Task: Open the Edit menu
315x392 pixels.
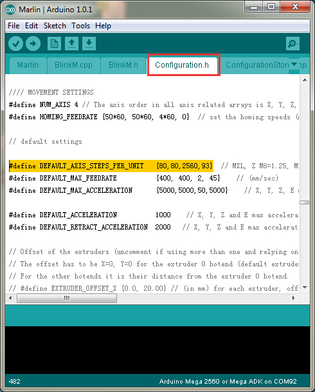Action: 32,26
